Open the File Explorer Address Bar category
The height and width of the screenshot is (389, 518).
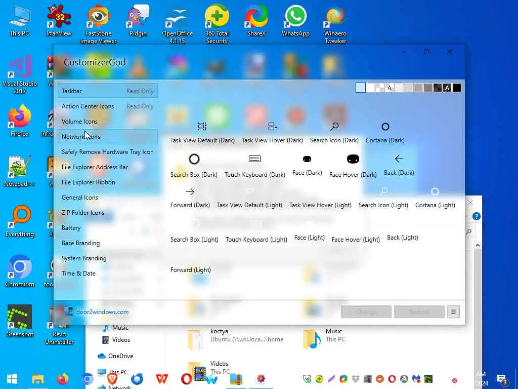pyautogui.click(x=108, y=167)
